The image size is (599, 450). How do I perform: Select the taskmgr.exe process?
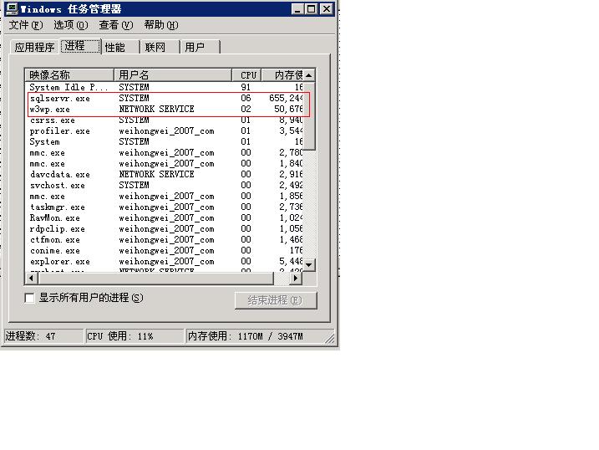point(165,207)
